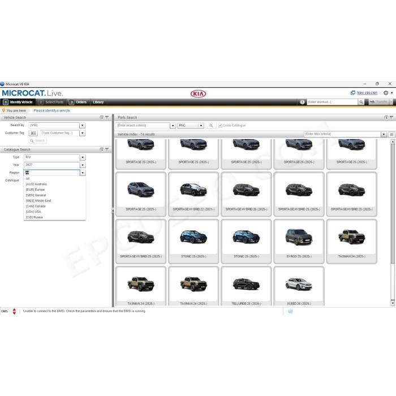Click the Microcat app icon in title bar
The height and width of the screenshot is (396, 396).
2,84
